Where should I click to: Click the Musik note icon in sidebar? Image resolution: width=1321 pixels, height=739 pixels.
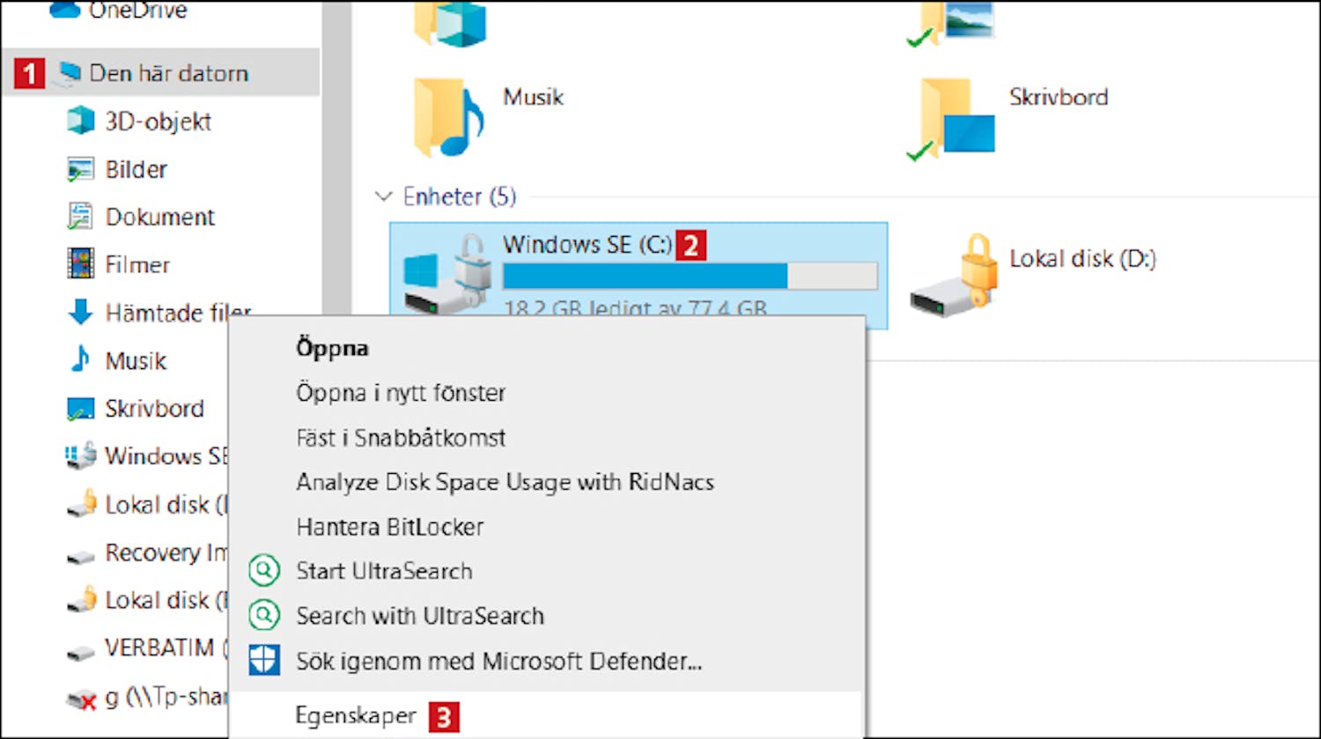[80, 359]
